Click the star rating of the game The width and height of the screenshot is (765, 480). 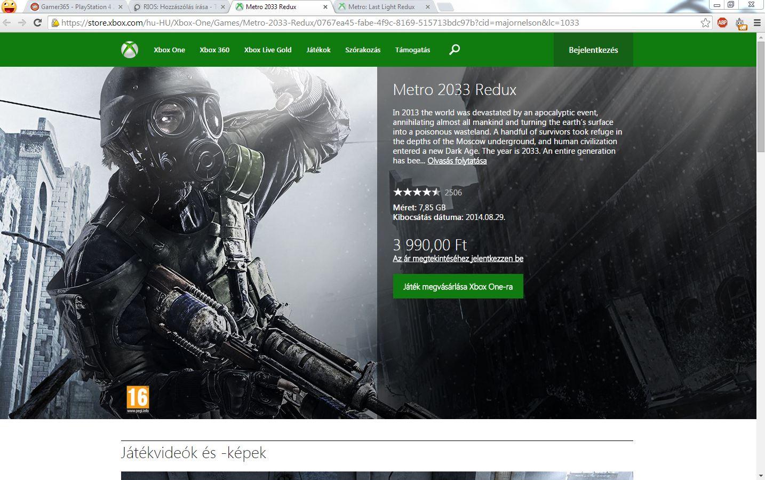click(x=417, y=192)
